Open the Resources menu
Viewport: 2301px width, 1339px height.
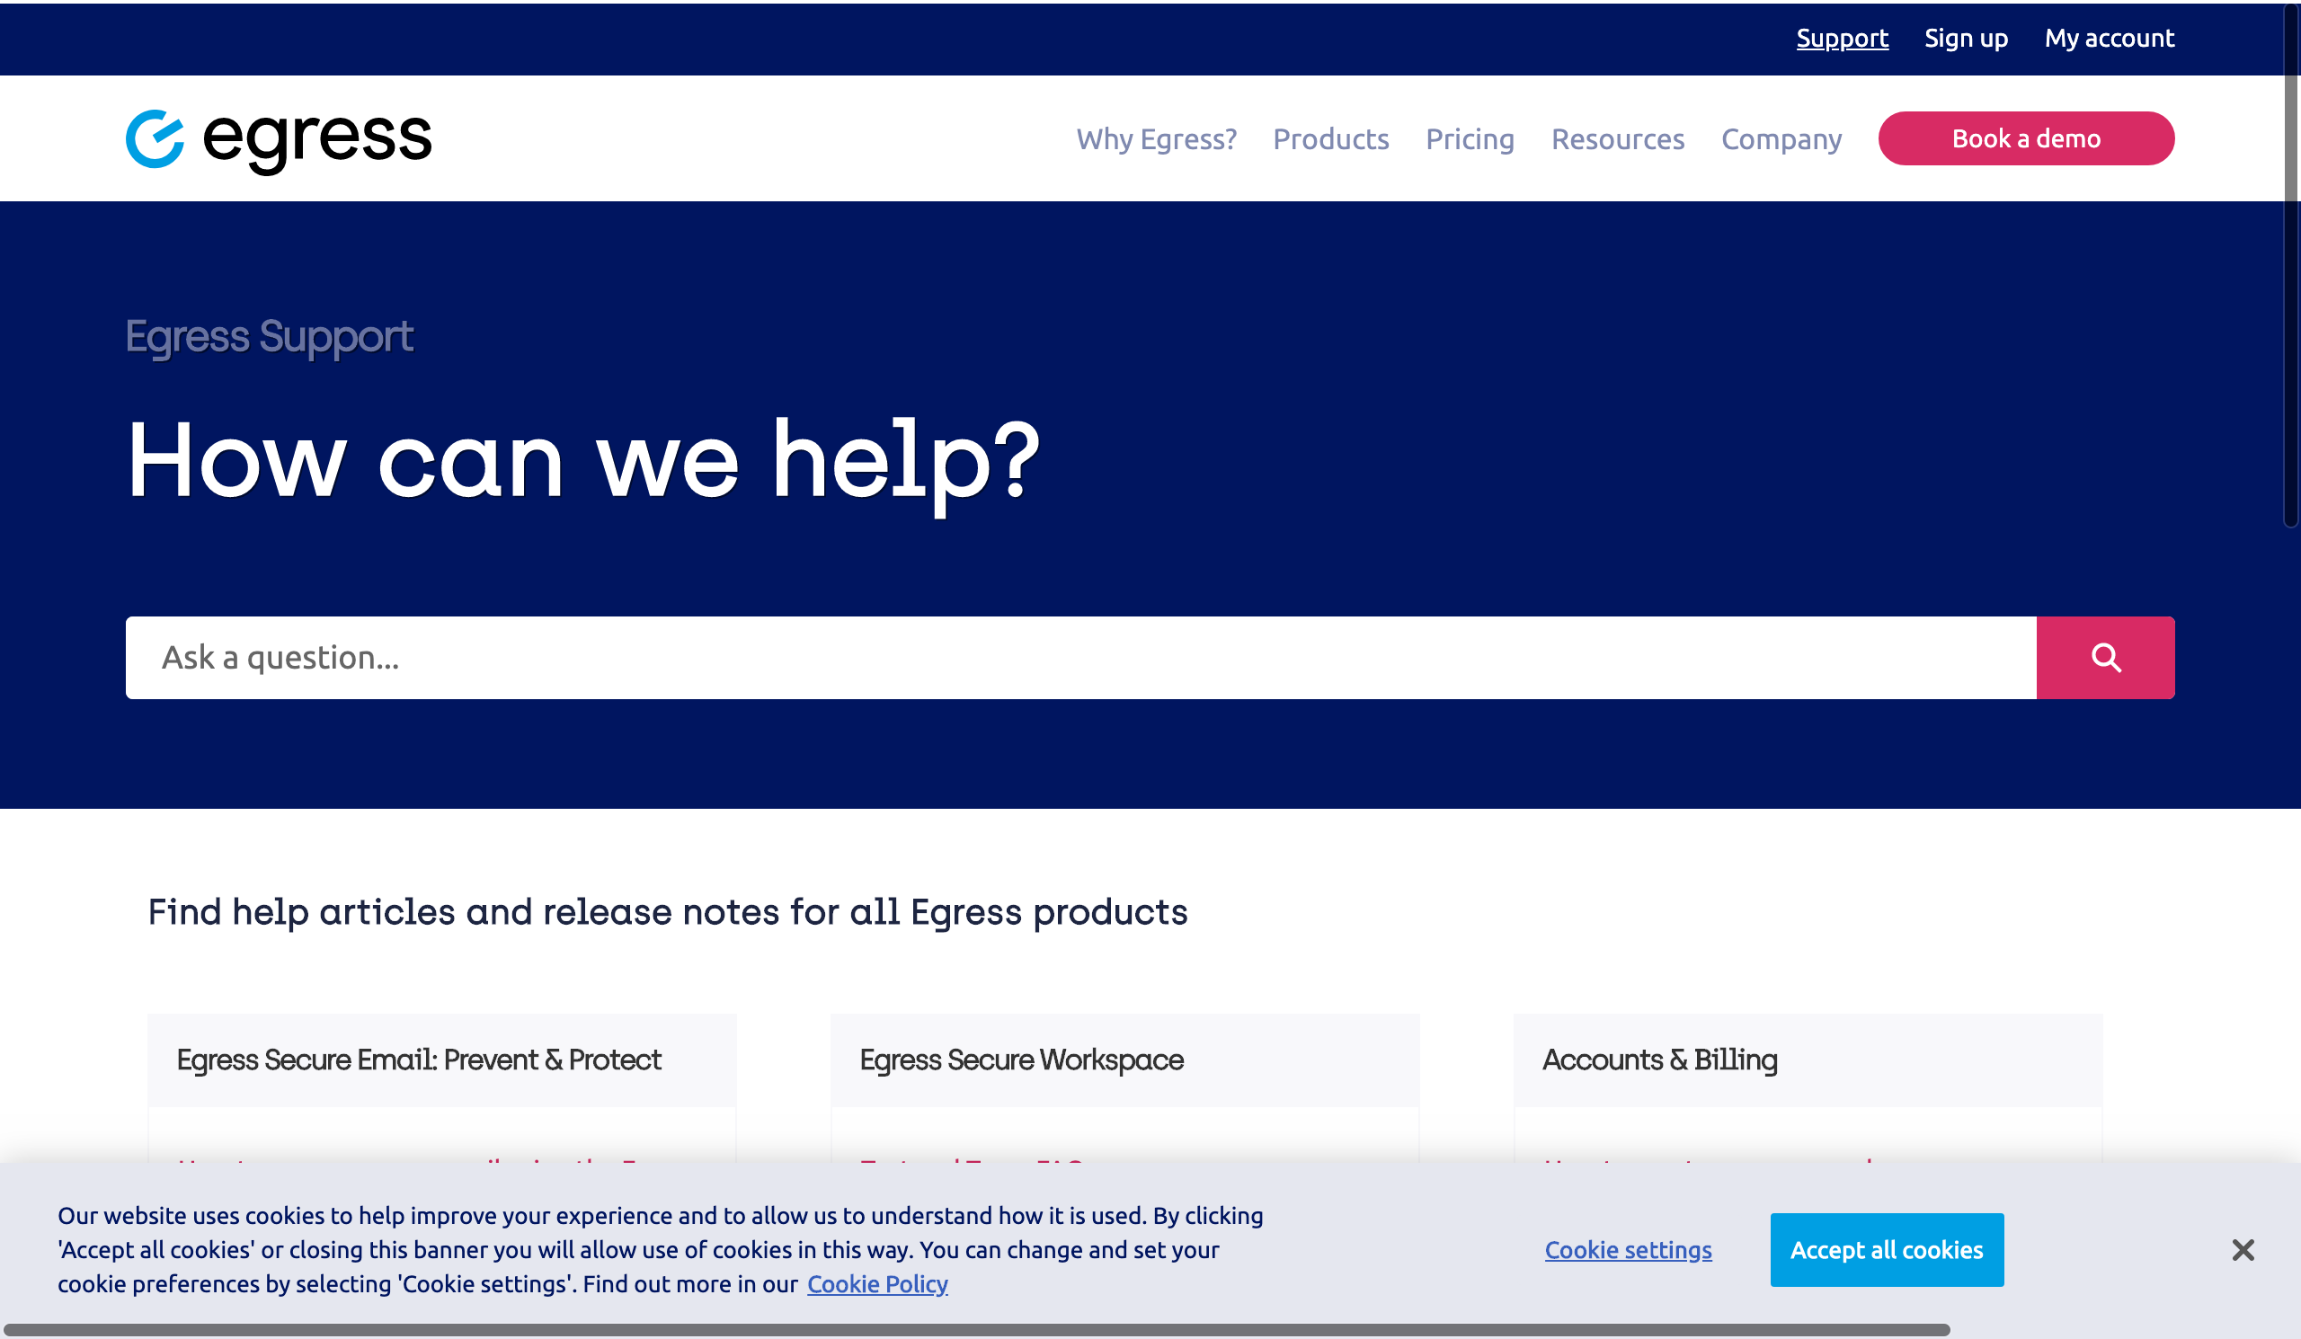[1617, 138]
